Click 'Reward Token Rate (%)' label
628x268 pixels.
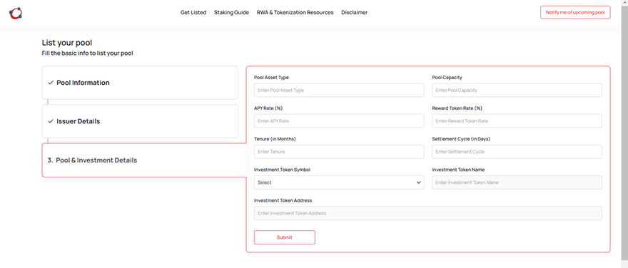tap(457, 108)
